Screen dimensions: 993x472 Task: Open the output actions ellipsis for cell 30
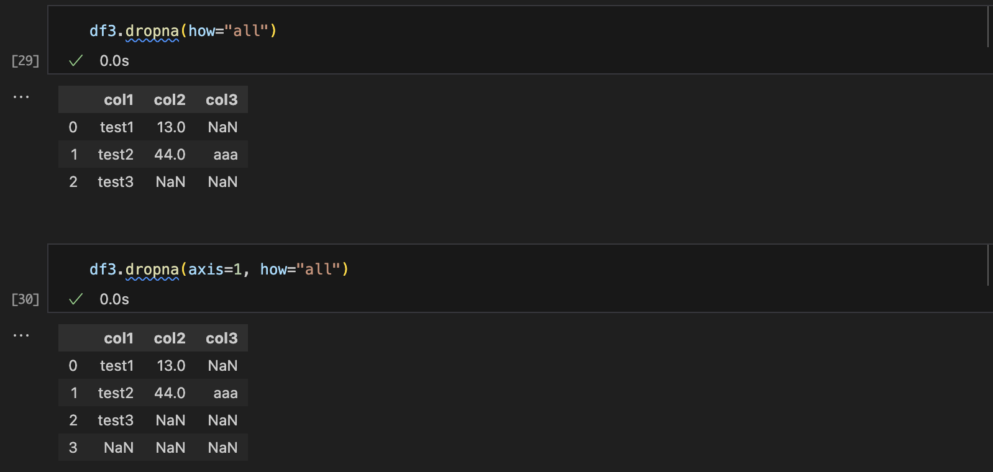[21, 335]
